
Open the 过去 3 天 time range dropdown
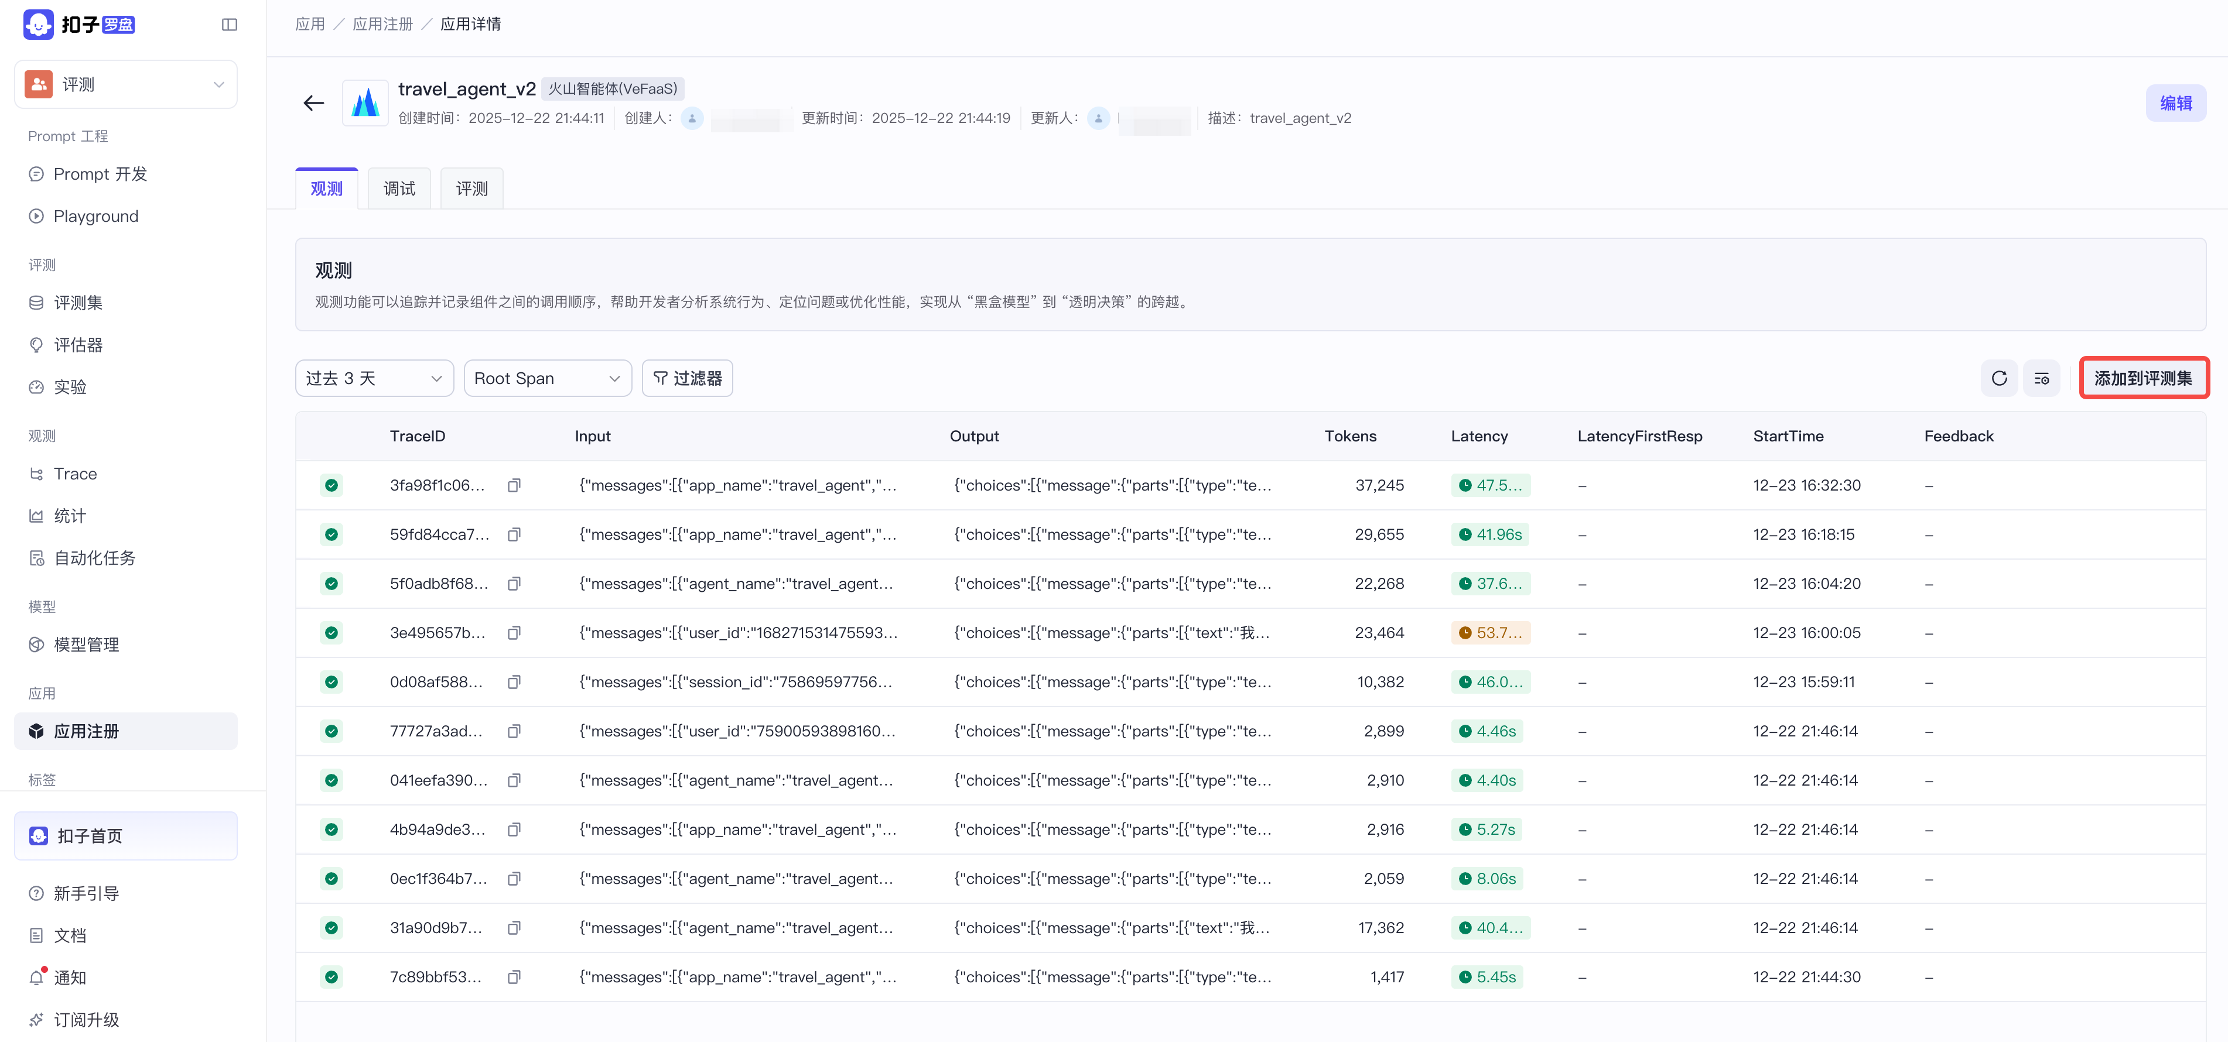point(374,379)
